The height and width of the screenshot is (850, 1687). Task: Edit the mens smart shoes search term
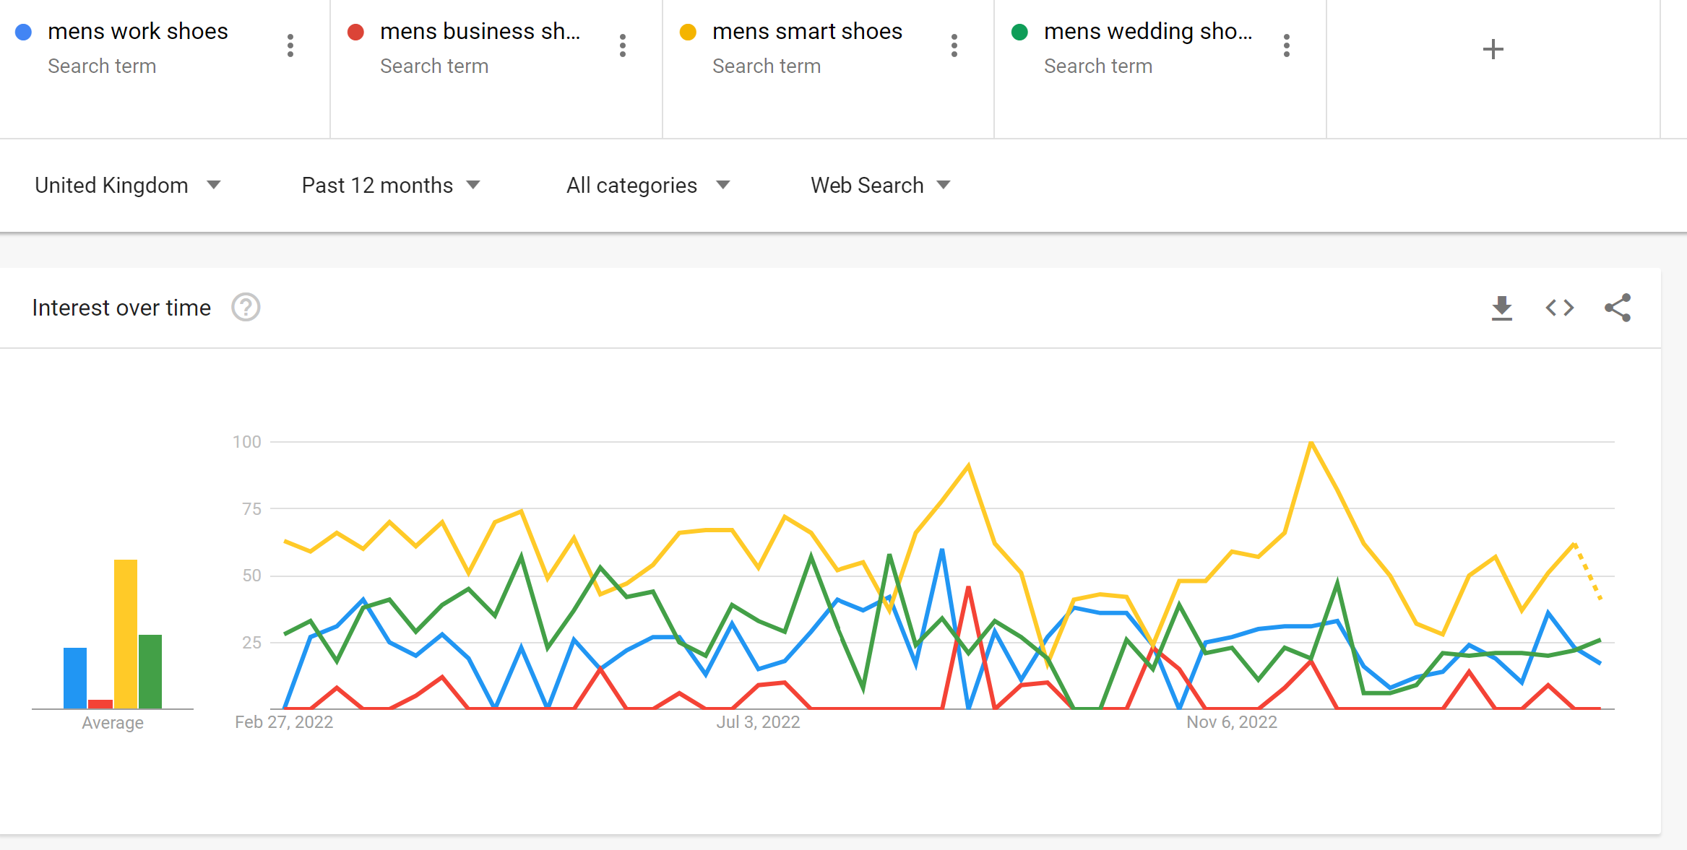(807, 32)
